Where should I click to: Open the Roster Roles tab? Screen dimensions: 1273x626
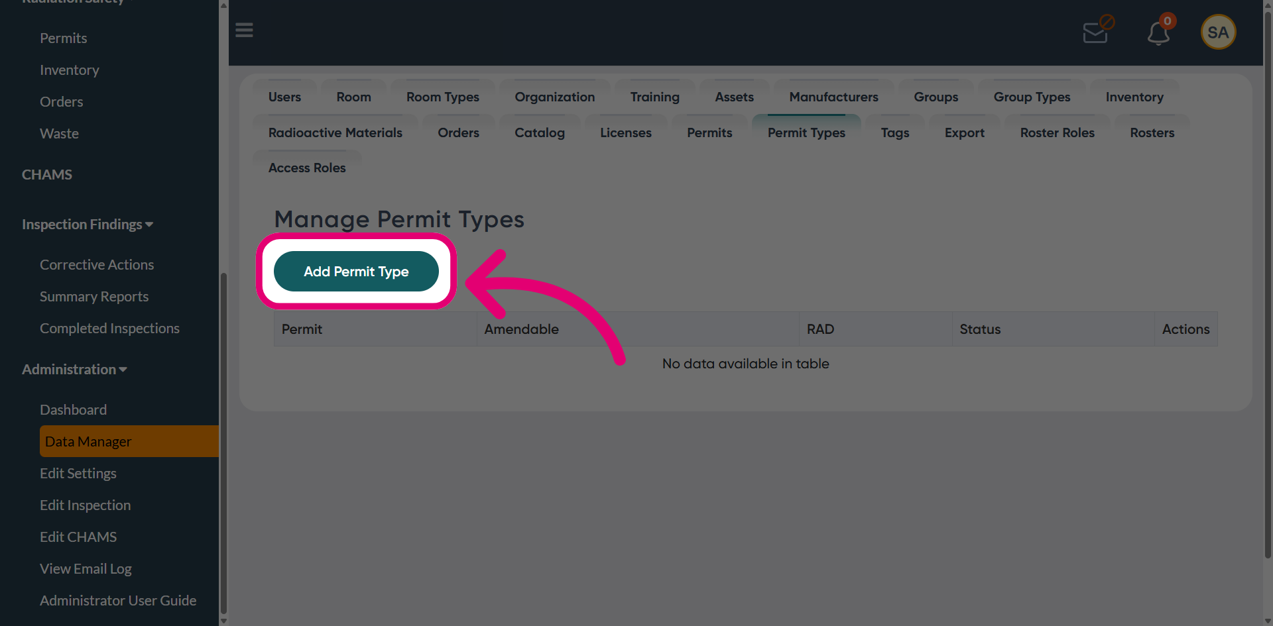1057,132
